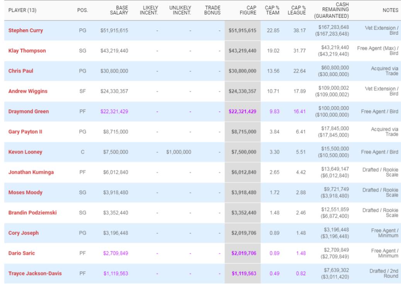Viewport: 401px width, 285px height.
Task: Open Dario Saric's player page
Action: [x=22, y=253]
